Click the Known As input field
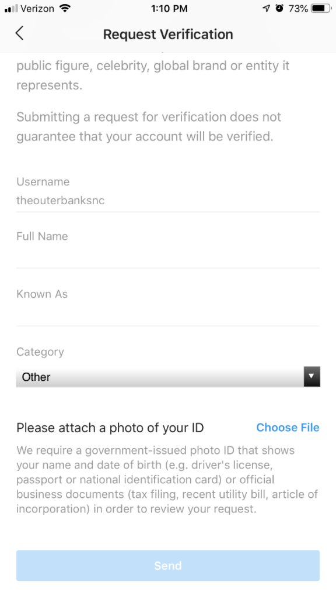This screenshot has width=336, height=599. (x=168, y=314)
